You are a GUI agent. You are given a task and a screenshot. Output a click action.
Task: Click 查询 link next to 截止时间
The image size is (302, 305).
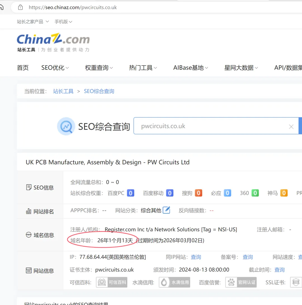pos(279,270)
